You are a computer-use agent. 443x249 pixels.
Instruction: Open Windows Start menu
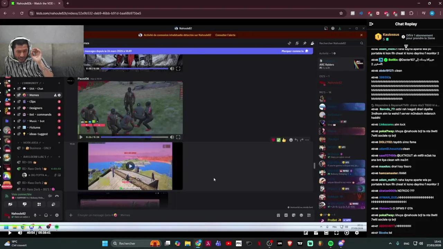(105, 243)
